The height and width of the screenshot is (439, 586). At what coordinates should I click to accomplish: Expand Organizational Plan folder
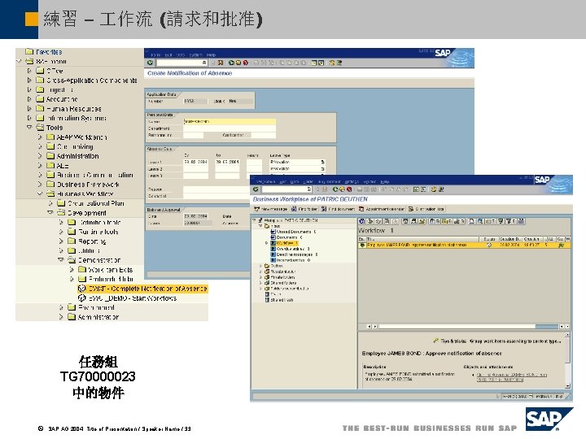50,203
